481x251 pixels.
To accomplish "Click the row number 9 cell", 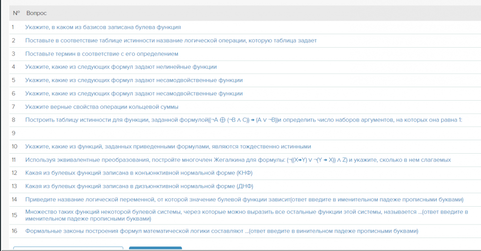I will (x=14, y=133).
